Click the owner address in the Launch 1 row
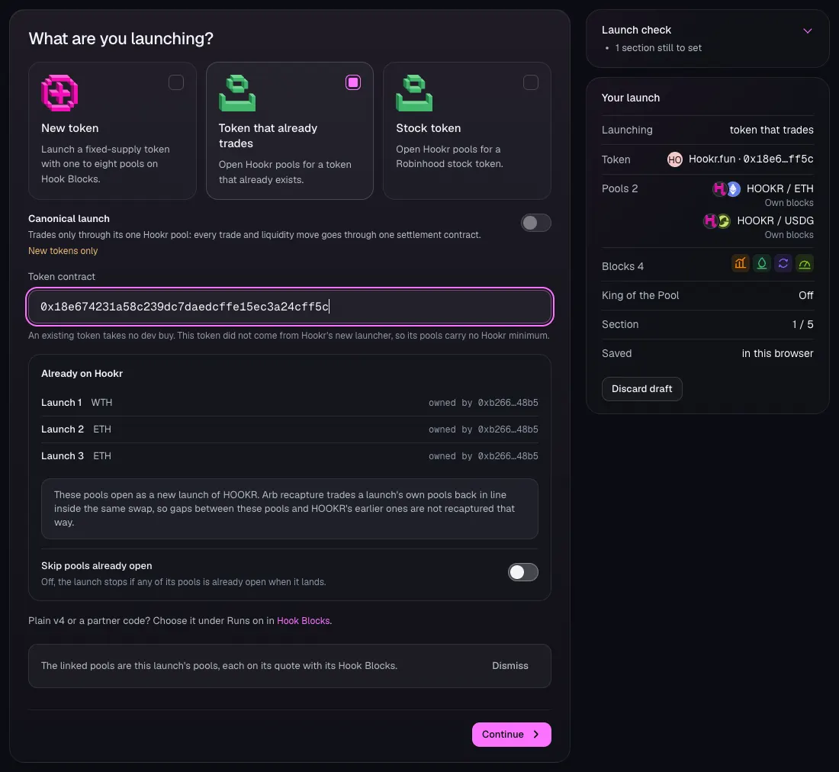 pyautogui.click(x=508, y=403)
